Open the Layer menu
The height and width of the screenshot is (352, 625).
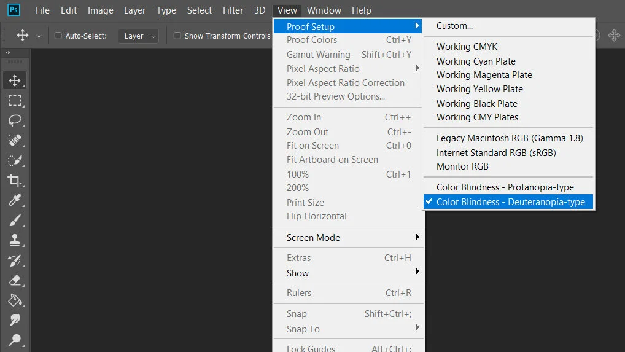(134, 10)
